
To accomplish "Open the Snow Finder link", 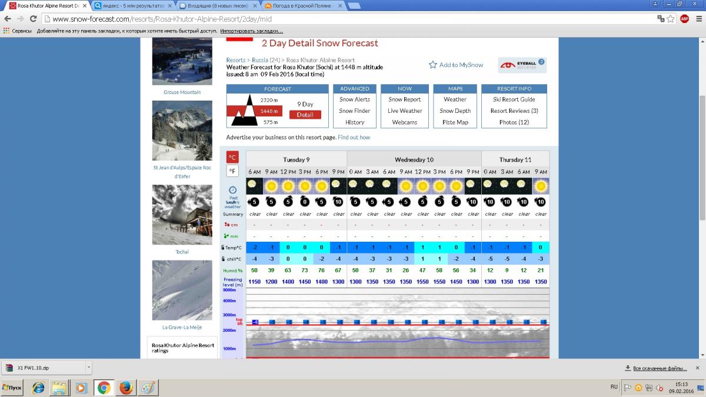I will pyautogui.click(x=355, y=111).
